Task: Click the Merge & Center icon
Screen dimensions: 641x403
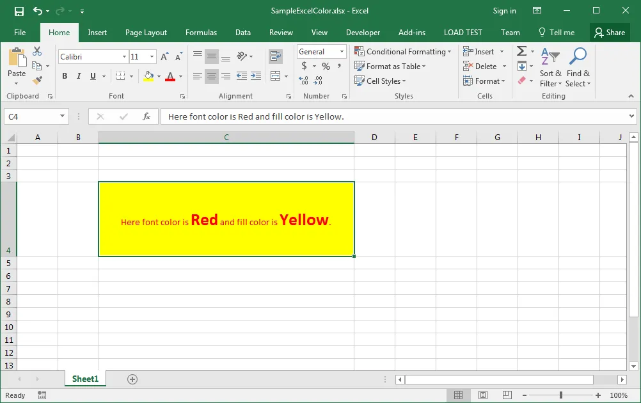Action: [x=276, y=76]
